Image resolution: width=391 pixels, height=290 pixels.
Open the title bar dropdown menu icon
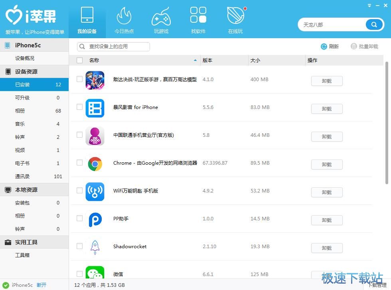pos(369,5)
